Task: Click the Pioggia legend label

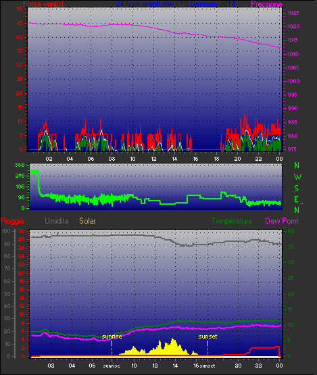Action: coord(12,221)
